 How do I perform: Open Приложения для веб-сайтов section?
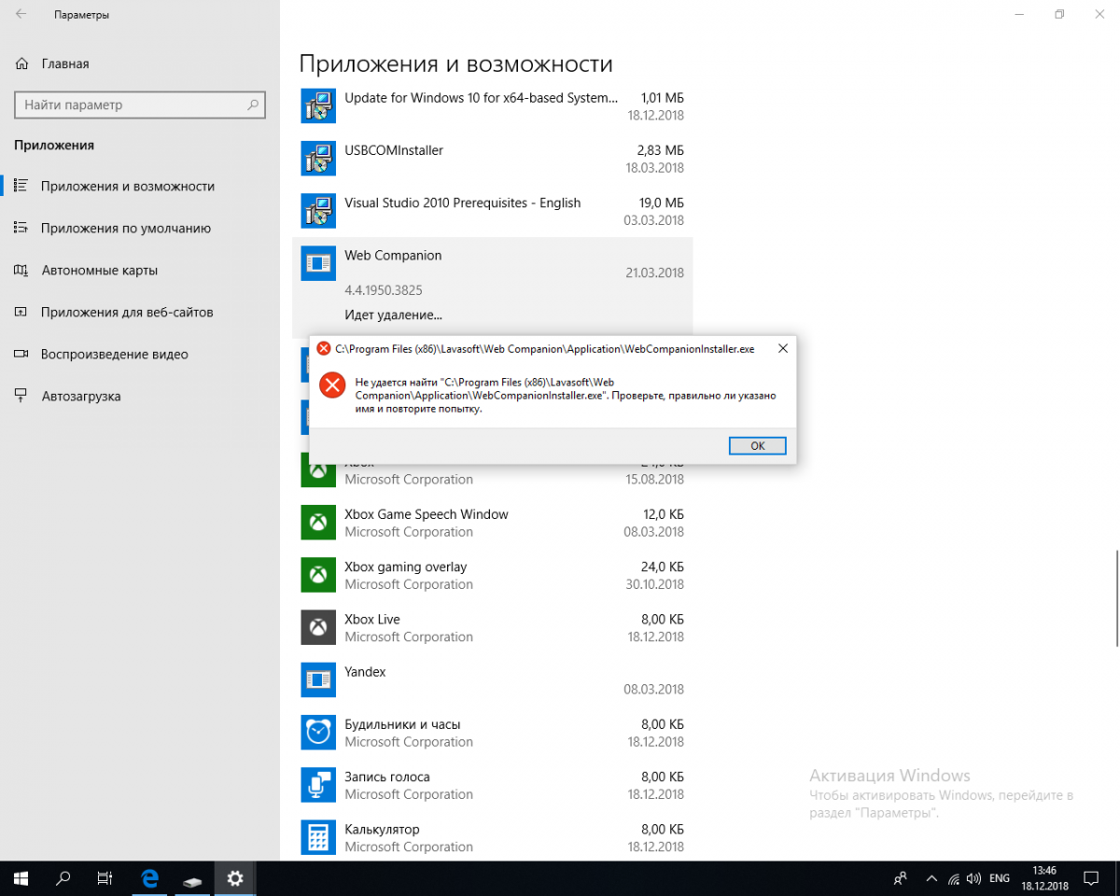pos(127,312)
